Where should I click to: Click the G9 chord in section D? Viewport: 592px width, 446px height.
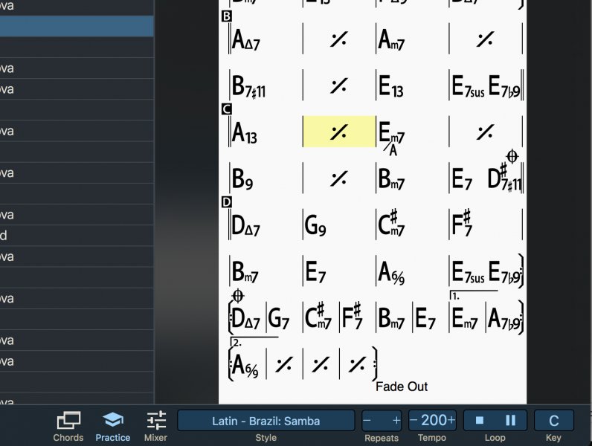pyautogui.click(x=315, y=226)
